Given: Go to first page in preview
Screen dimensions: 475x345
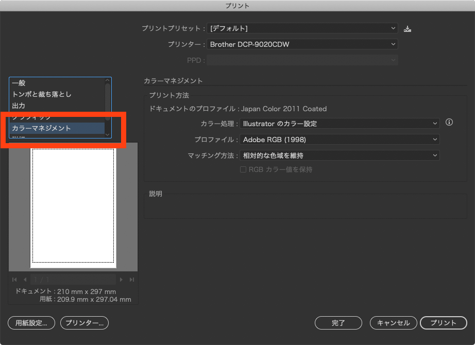Looking at the screenshot, I should click(14, 280).
